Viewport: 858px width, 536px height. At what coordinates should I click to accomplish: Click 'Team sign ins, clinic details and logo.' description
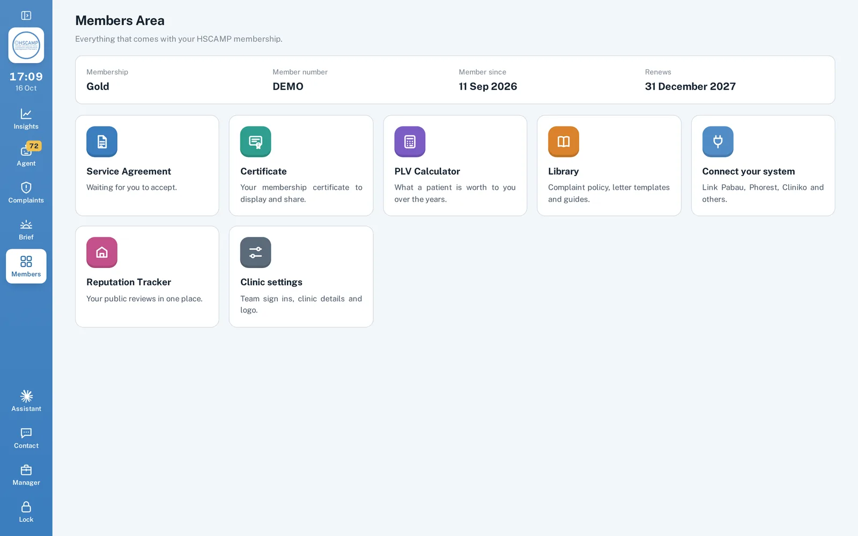point(301,304)
